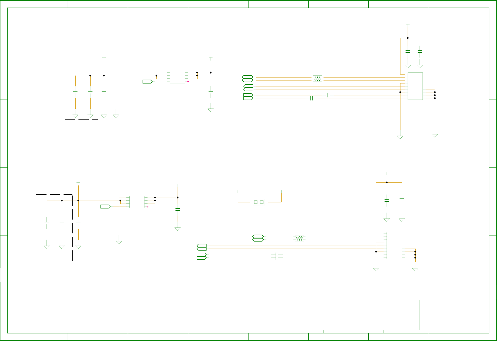The image size is (497, 341).
Task: Select the paired series capacitors in the lower-right circuit
Action: (277, 256)
